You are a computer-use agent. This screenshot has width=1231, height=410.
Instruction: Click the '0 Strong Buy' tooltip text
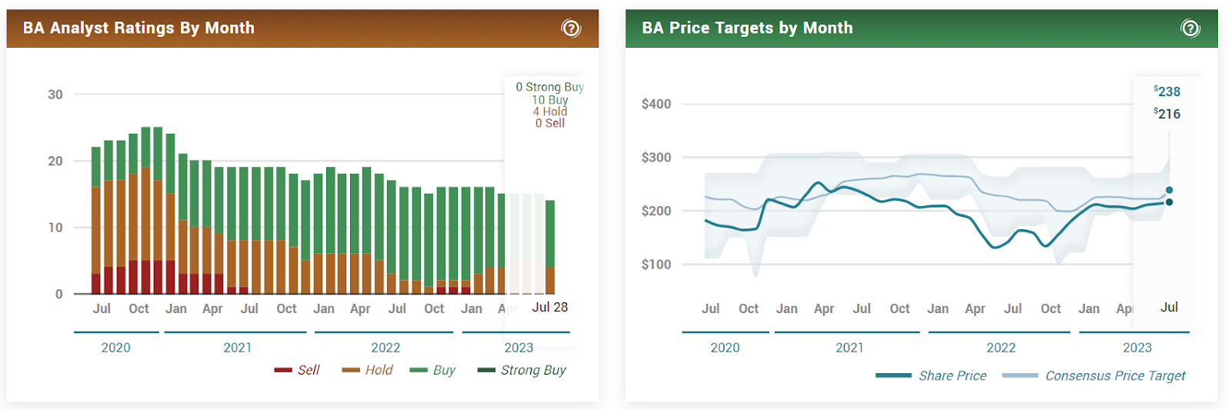550,87
